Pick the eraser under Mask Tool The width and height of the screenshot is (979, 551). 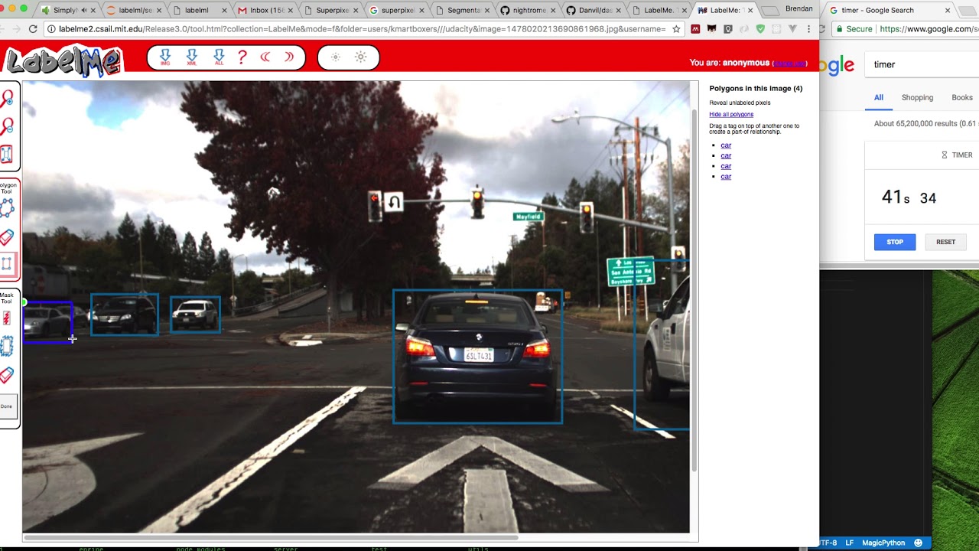7,374
